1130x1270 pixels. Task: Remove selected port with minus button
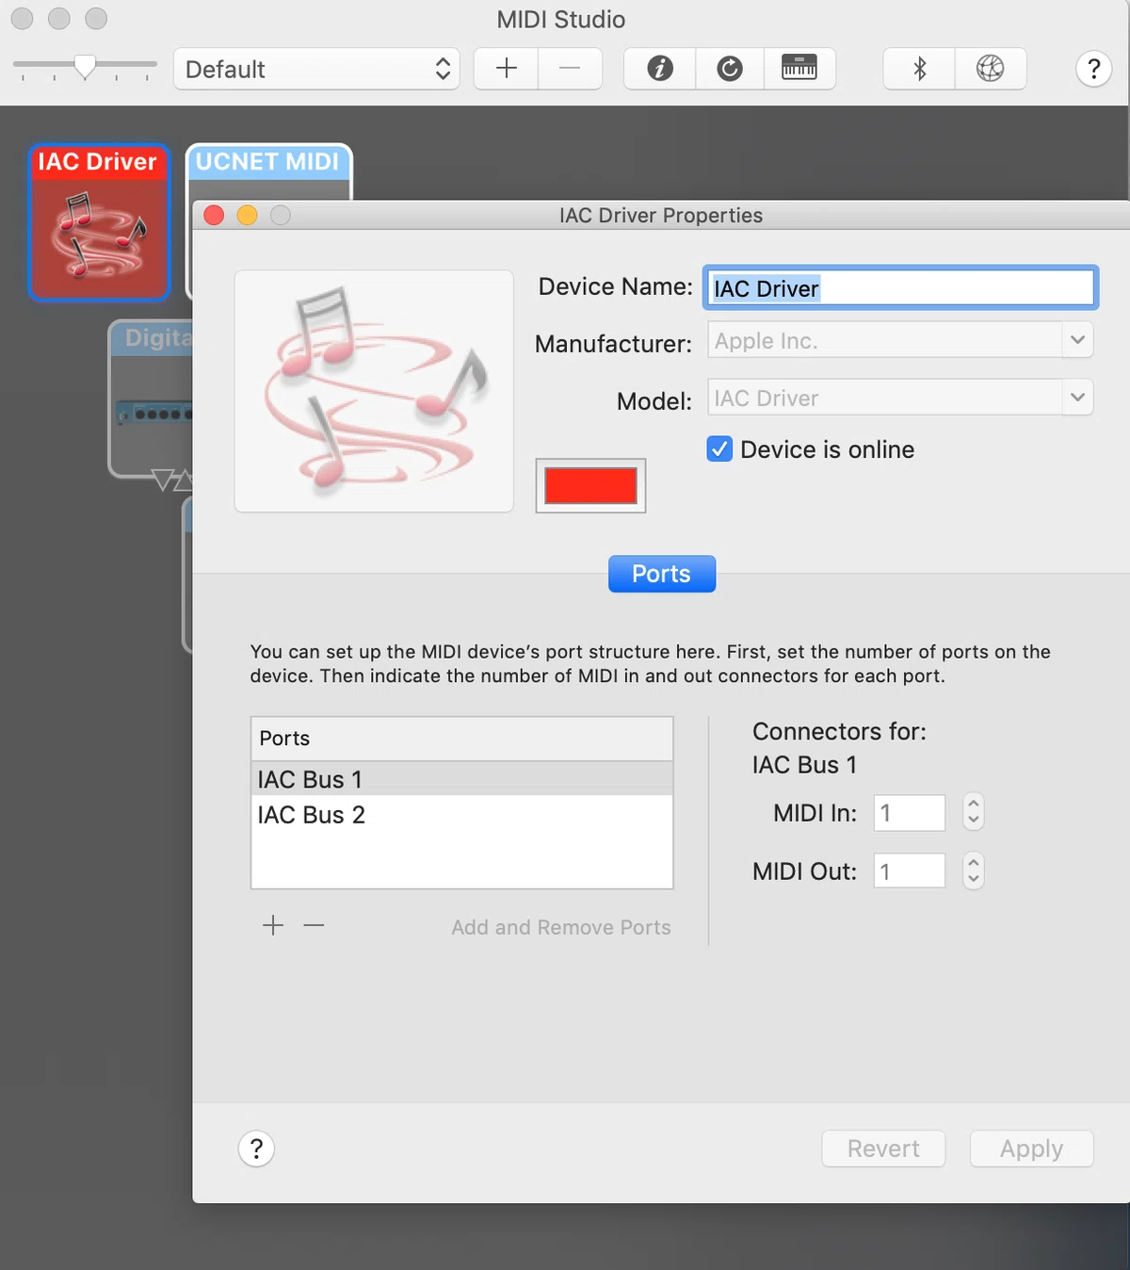point(314,926)
